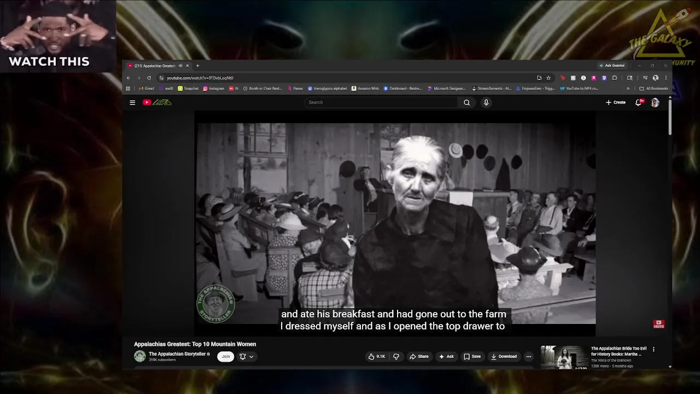Viewport: 700px width, 394px height.
Task: Open a new browser tab
Action: click(197, 66)
